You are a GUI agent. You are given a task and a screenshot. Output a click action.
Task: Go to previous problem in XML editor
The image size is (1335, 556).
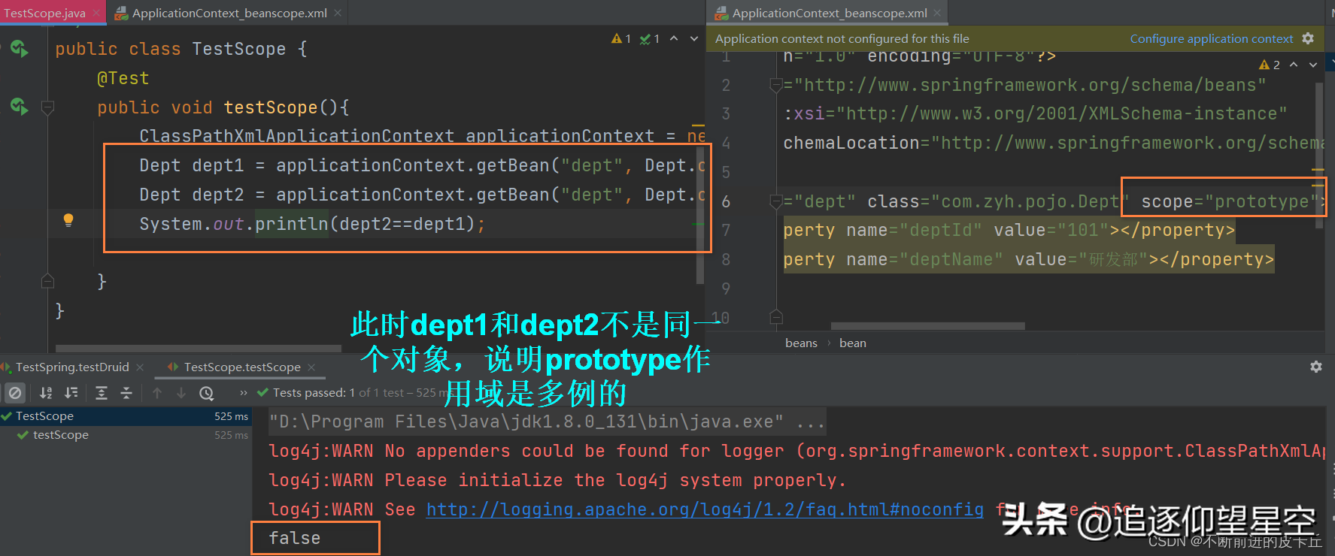click(1294, 65)
